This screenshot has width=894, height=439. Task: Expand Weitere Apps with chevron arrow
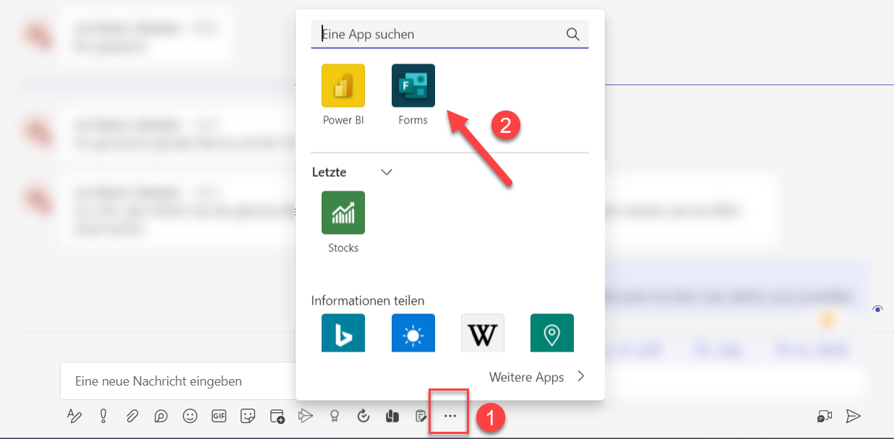580,377
